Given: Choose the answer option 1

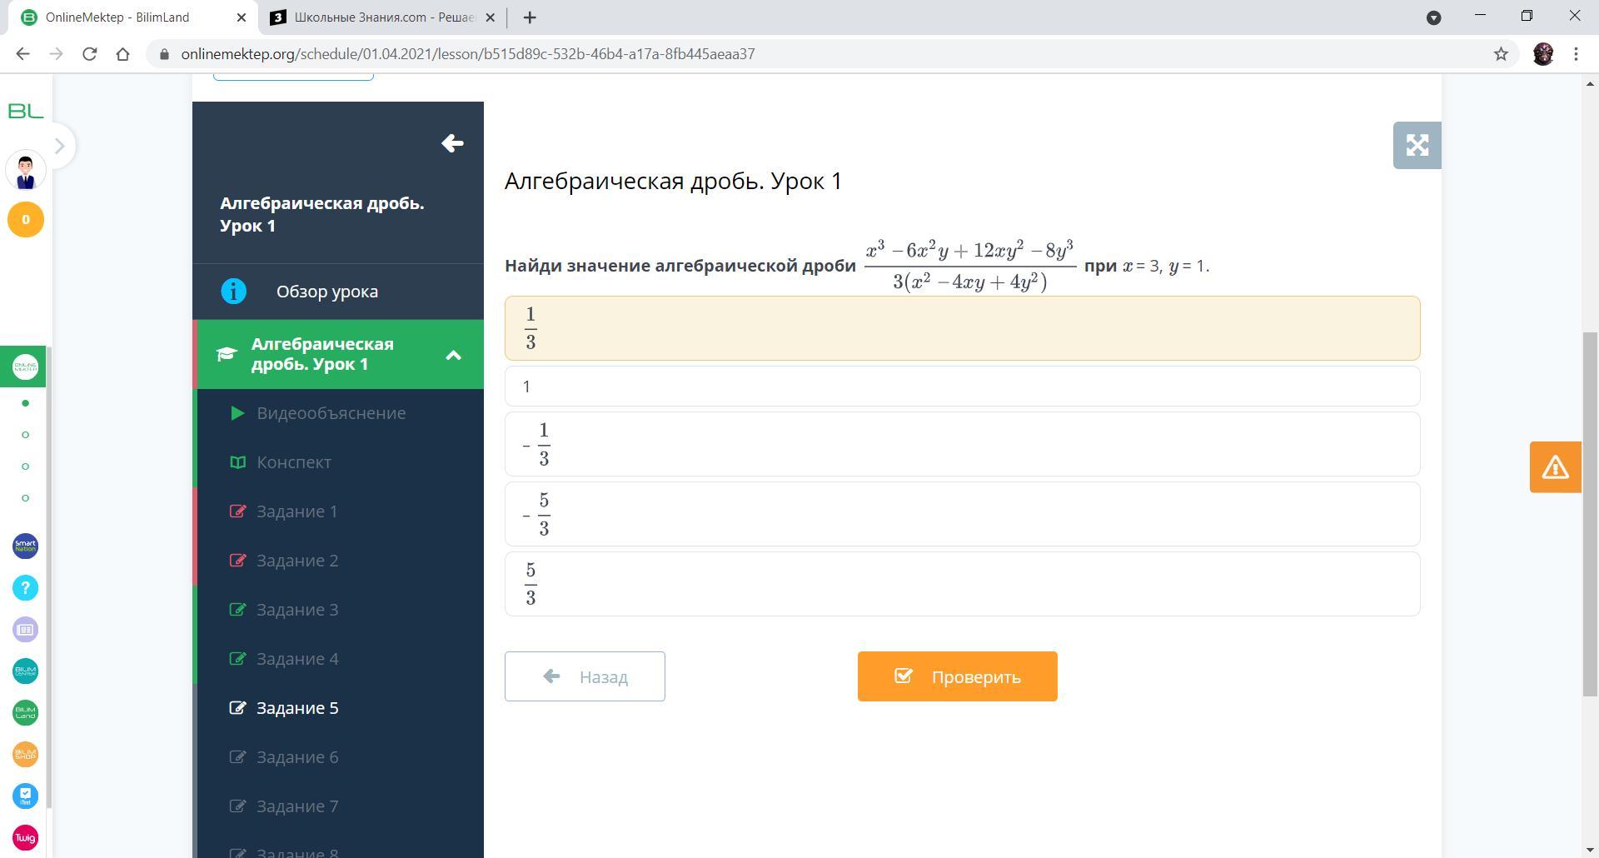Looking at the screenshot, I should (x=962, y=387).
